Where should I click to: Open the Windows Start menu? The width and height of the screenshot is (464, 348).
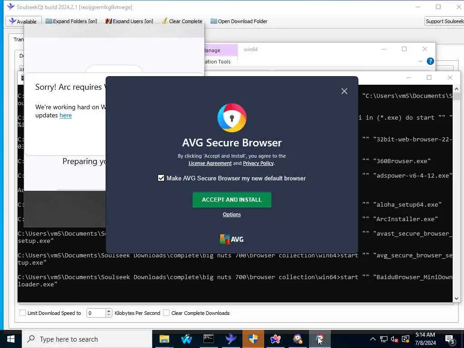[11, 339]
